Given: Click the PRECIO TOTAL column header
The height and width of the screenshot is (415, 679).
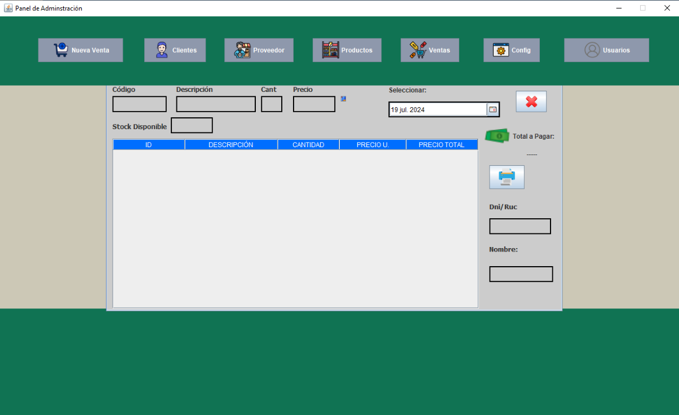Looking at the screenshot, I should coord(442,145).
